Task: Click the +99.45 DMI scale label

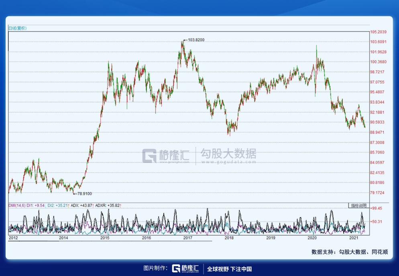Action: [376, 208]
